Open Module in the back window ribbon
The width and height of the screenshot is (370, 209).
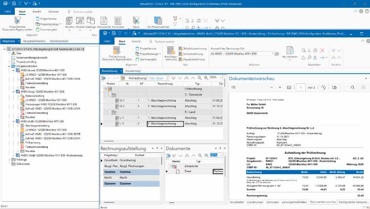pyautogui.click(x=80, y=23)
